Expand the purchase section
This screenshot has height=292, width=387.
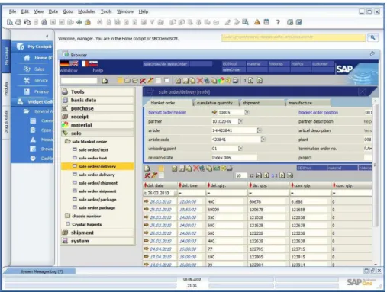click(x=98, y=108)
